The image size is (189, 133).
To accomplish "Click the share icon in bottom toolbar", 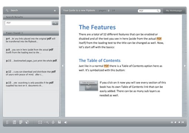I will point(27,122).
